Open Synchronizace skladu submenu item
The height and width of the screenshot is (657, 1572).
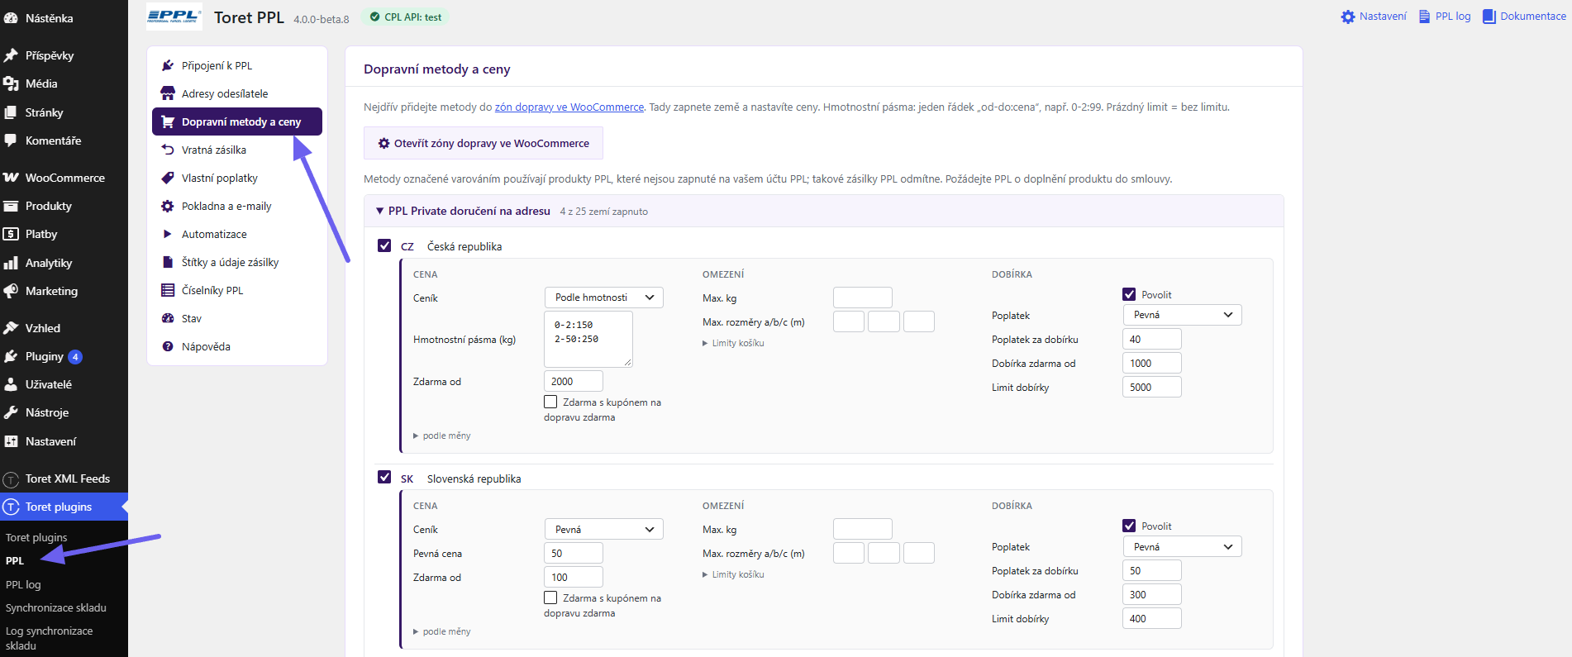click(x=56, y=607)
